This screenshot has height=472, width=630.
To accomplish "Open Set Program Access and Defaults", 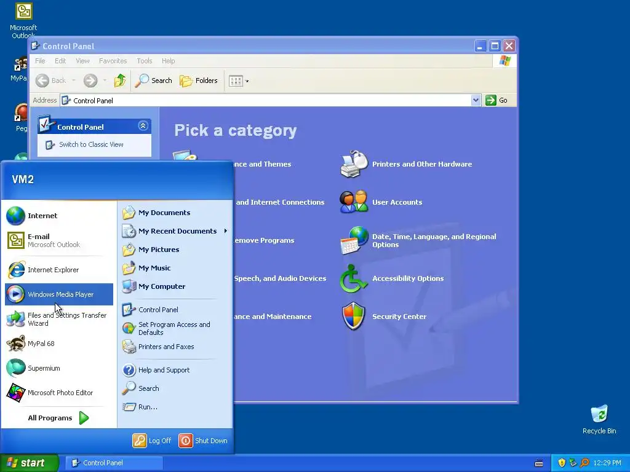I will 175,328.
